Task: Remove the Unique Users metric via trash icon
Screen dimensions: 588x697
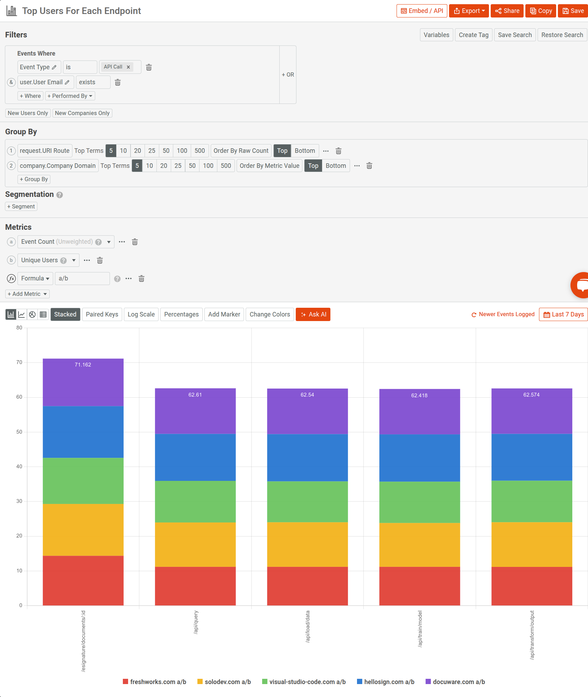Action: (100, 260)
